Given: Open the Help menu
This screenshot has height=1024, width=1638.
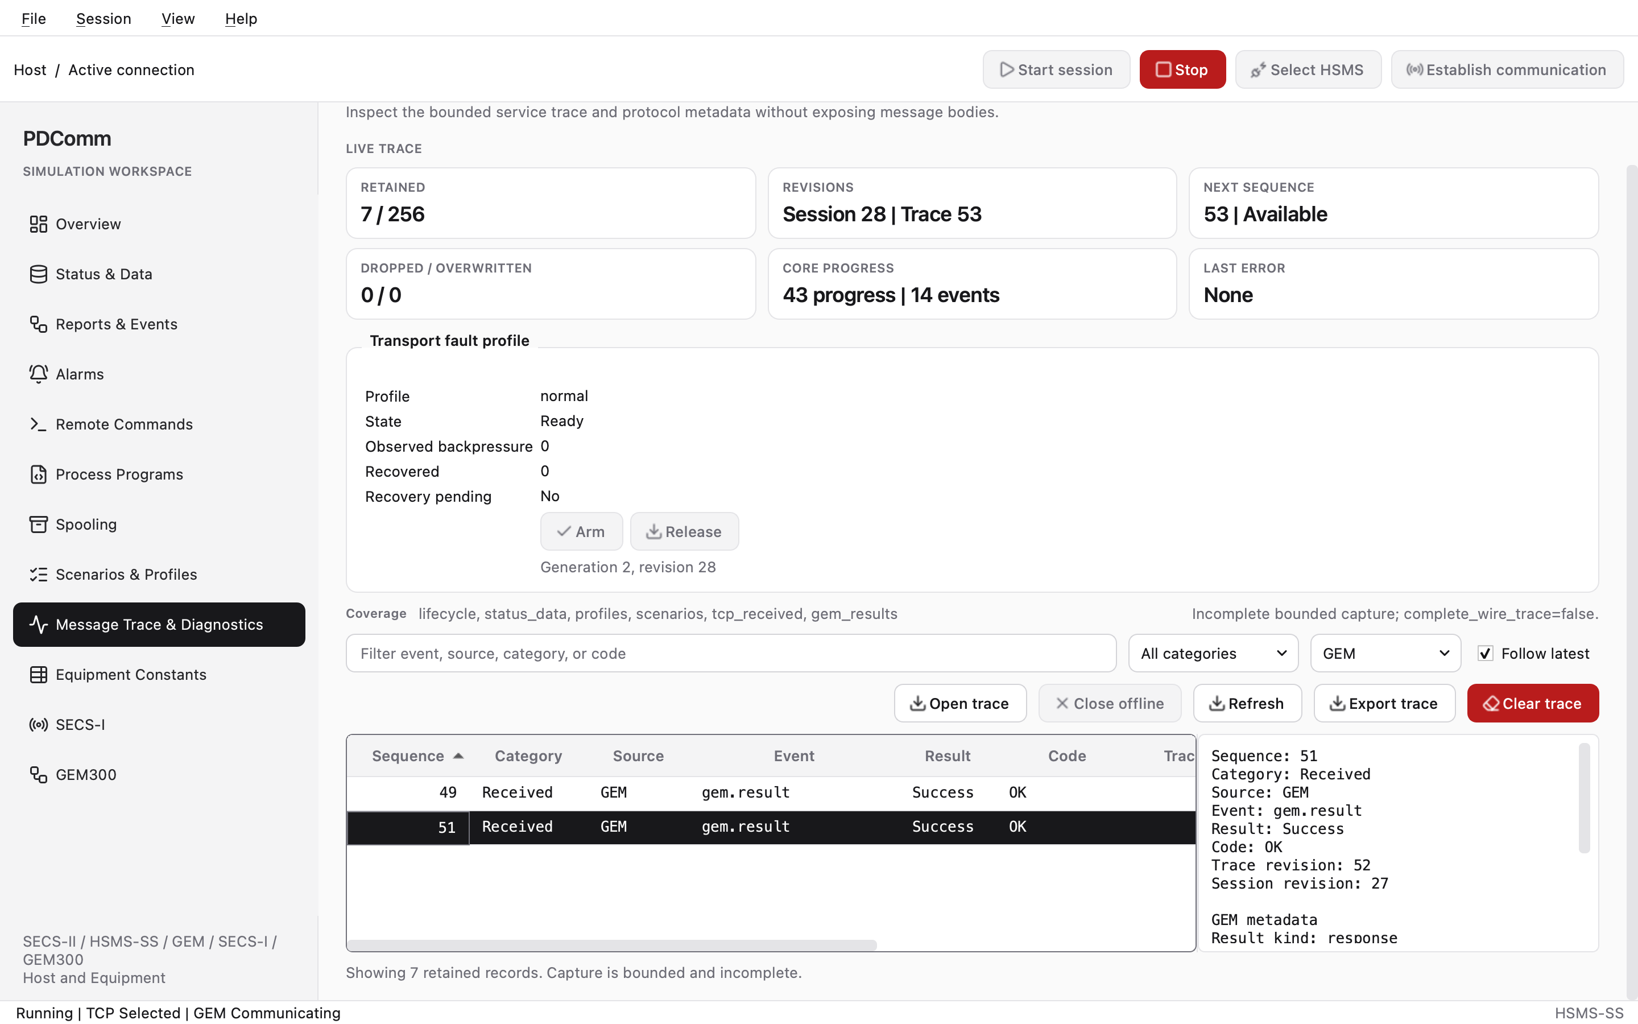Looking at the screenshot, I should coord(241,19).
